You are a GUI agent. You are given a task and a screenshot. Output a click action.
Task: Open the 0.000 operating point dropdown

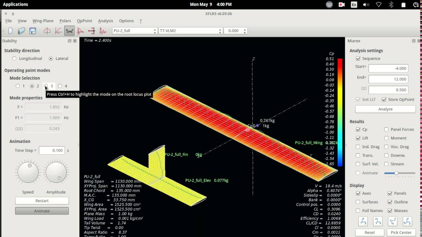pos(235,31)
